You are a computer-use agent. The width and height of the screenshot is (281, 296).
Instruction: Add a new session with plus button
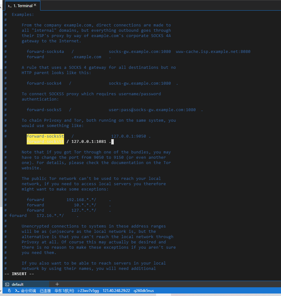tap(57, 284)
